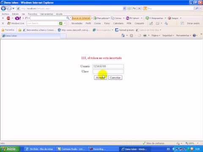Stop loading with the X icon
This screenshot has width=203, height=152.
coord(140,8)
